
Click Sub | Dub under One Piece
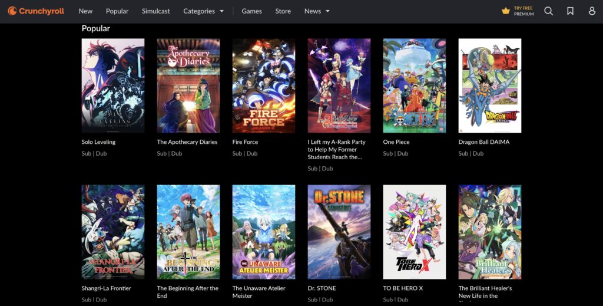(x=396, y=153)
